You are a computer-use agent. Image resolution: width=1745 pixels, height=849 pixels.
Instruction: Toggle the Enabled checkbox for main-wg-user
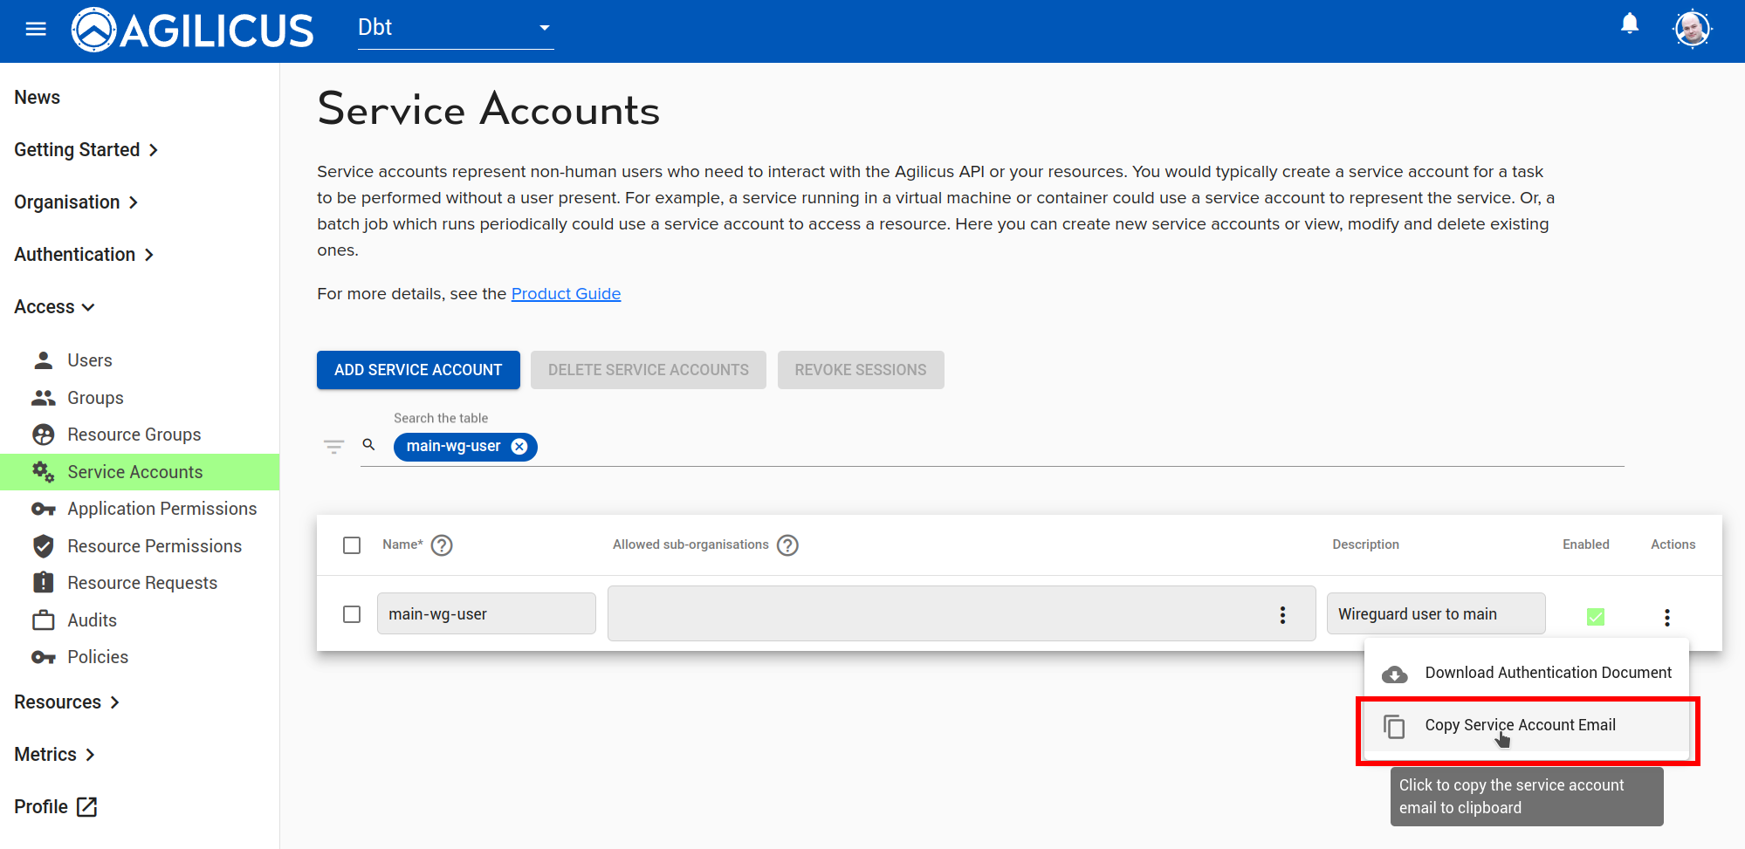tap(1595, 617)
